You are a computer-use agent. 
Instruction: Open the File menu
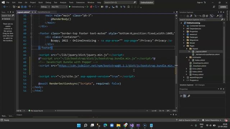point(8,3)
